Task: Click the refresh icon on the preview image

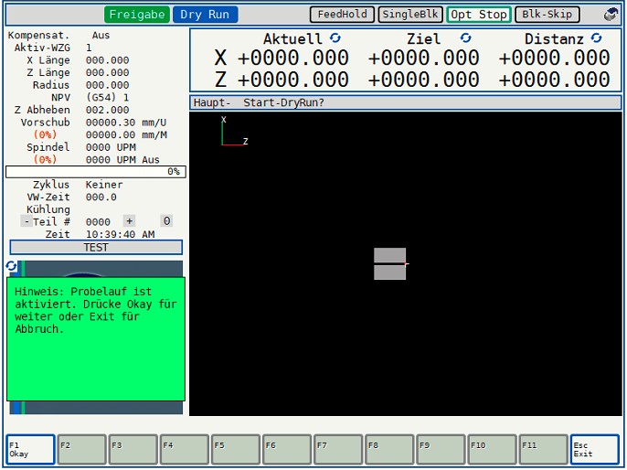Action: click(x=11, y=266)
